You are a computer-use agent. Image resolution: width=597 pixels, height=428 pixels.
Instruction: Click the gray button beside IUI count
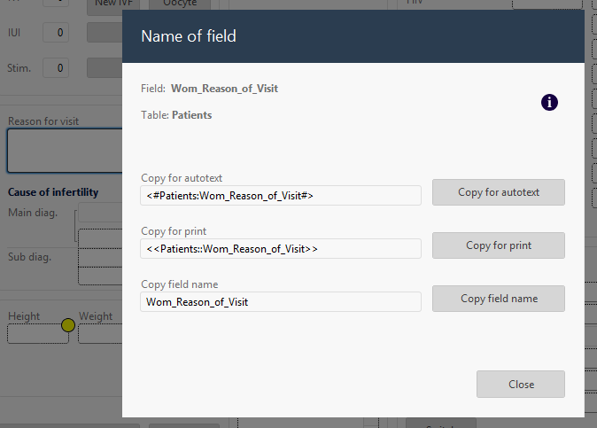105,33
